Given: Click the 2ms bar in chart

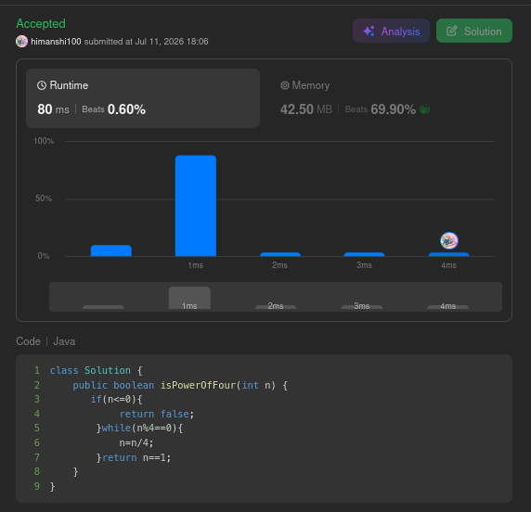Looking at the screenshot, I should point(280,254).
